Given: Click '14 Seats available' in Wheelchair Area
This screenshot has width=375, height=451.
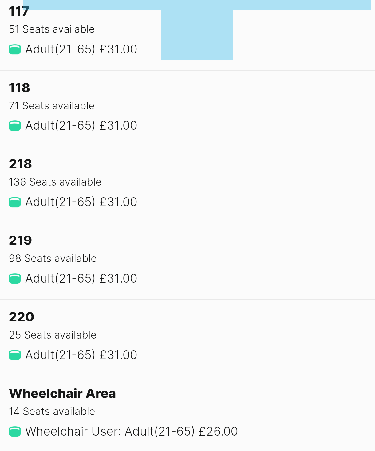Looking at the screenshot, I should pyautogui.click(x=52, y=411).
